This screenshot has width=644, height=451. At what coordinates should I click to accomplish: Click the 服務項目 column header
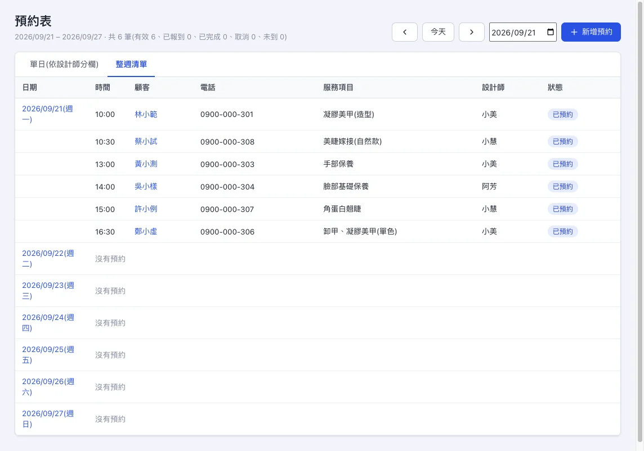[x=338, y=87]
